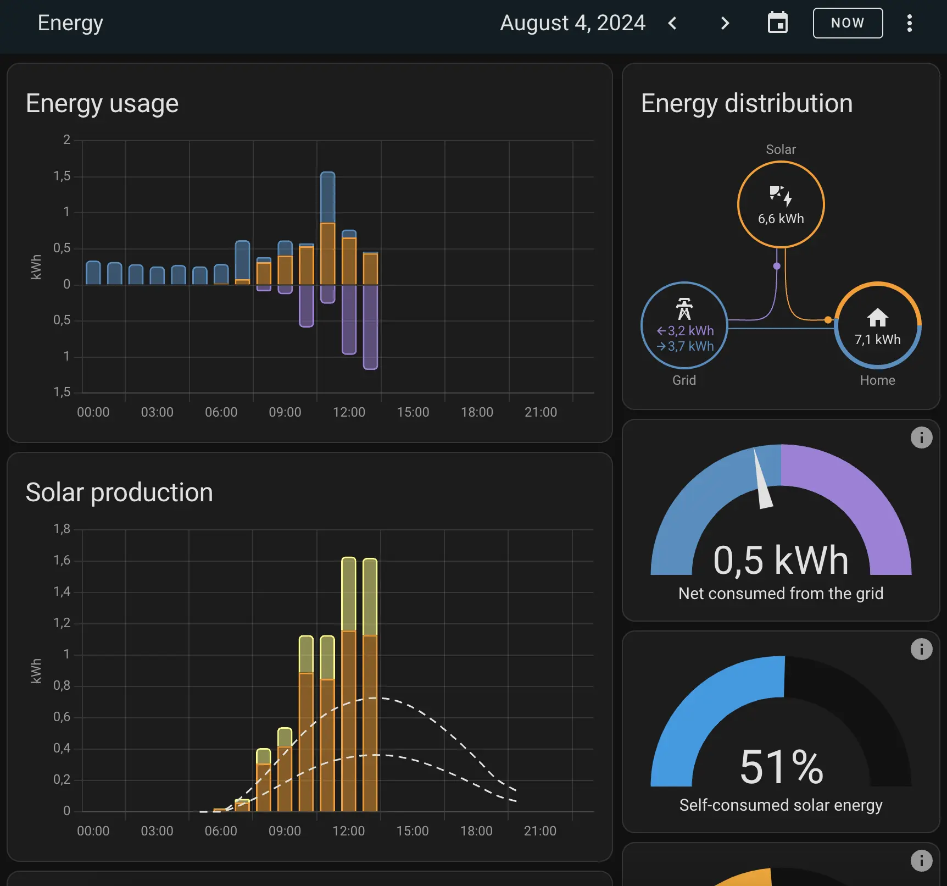Screen dimensions: 947x886
Task: Click info icon on bottom partial gauge
Action: pos(921,861)
